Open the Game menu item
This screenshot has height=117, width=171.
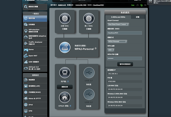35,50
